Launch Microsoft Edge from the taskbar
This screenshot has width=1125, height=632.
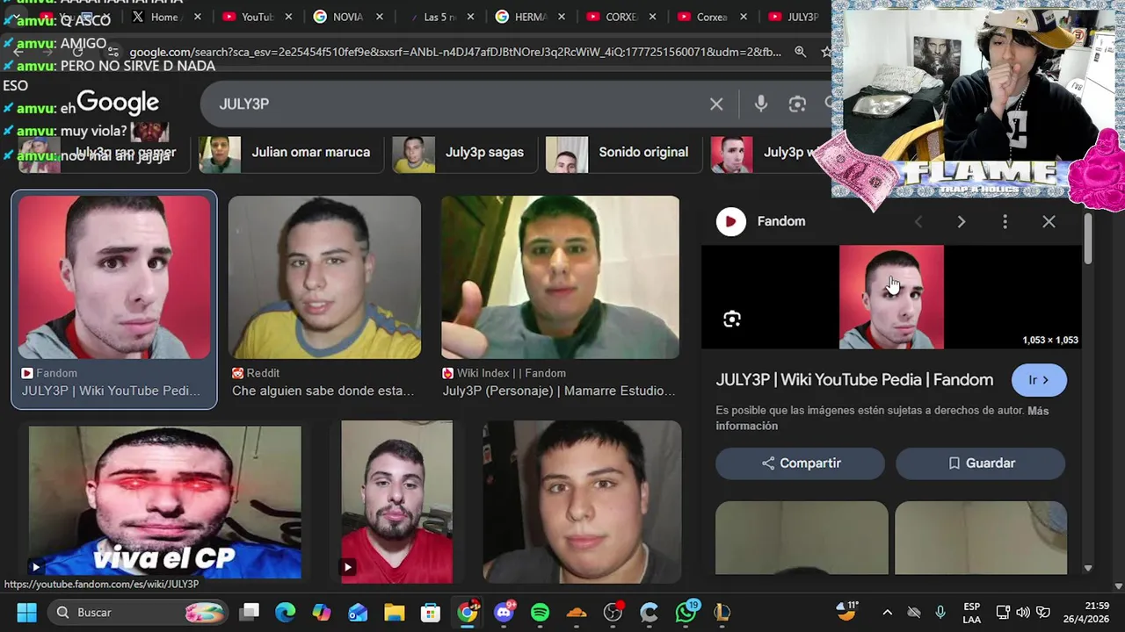[286, 612]
